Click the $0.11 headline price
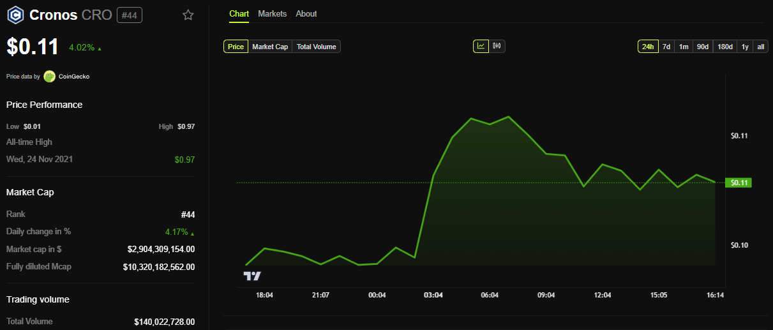This screenshot has height=330, width=773. (x=33, y=47)
